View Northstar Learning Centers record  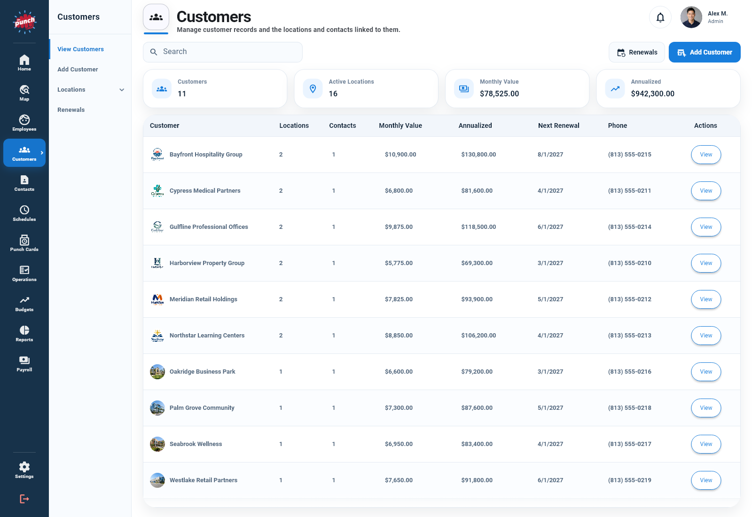(x=706, y=336)
